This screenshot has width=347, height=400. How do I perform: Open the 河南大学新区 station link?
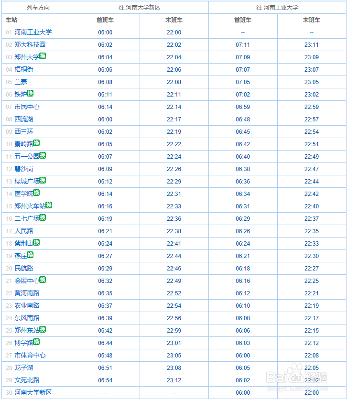33,393
